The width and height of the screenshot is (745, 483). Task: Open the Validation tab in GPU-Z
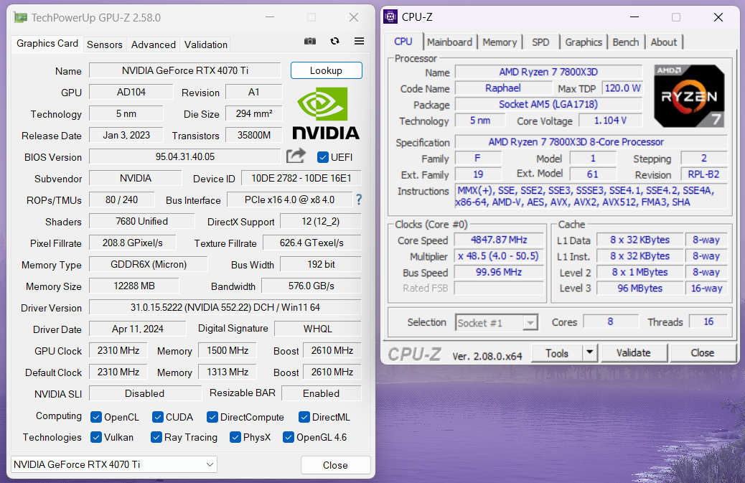206,44
